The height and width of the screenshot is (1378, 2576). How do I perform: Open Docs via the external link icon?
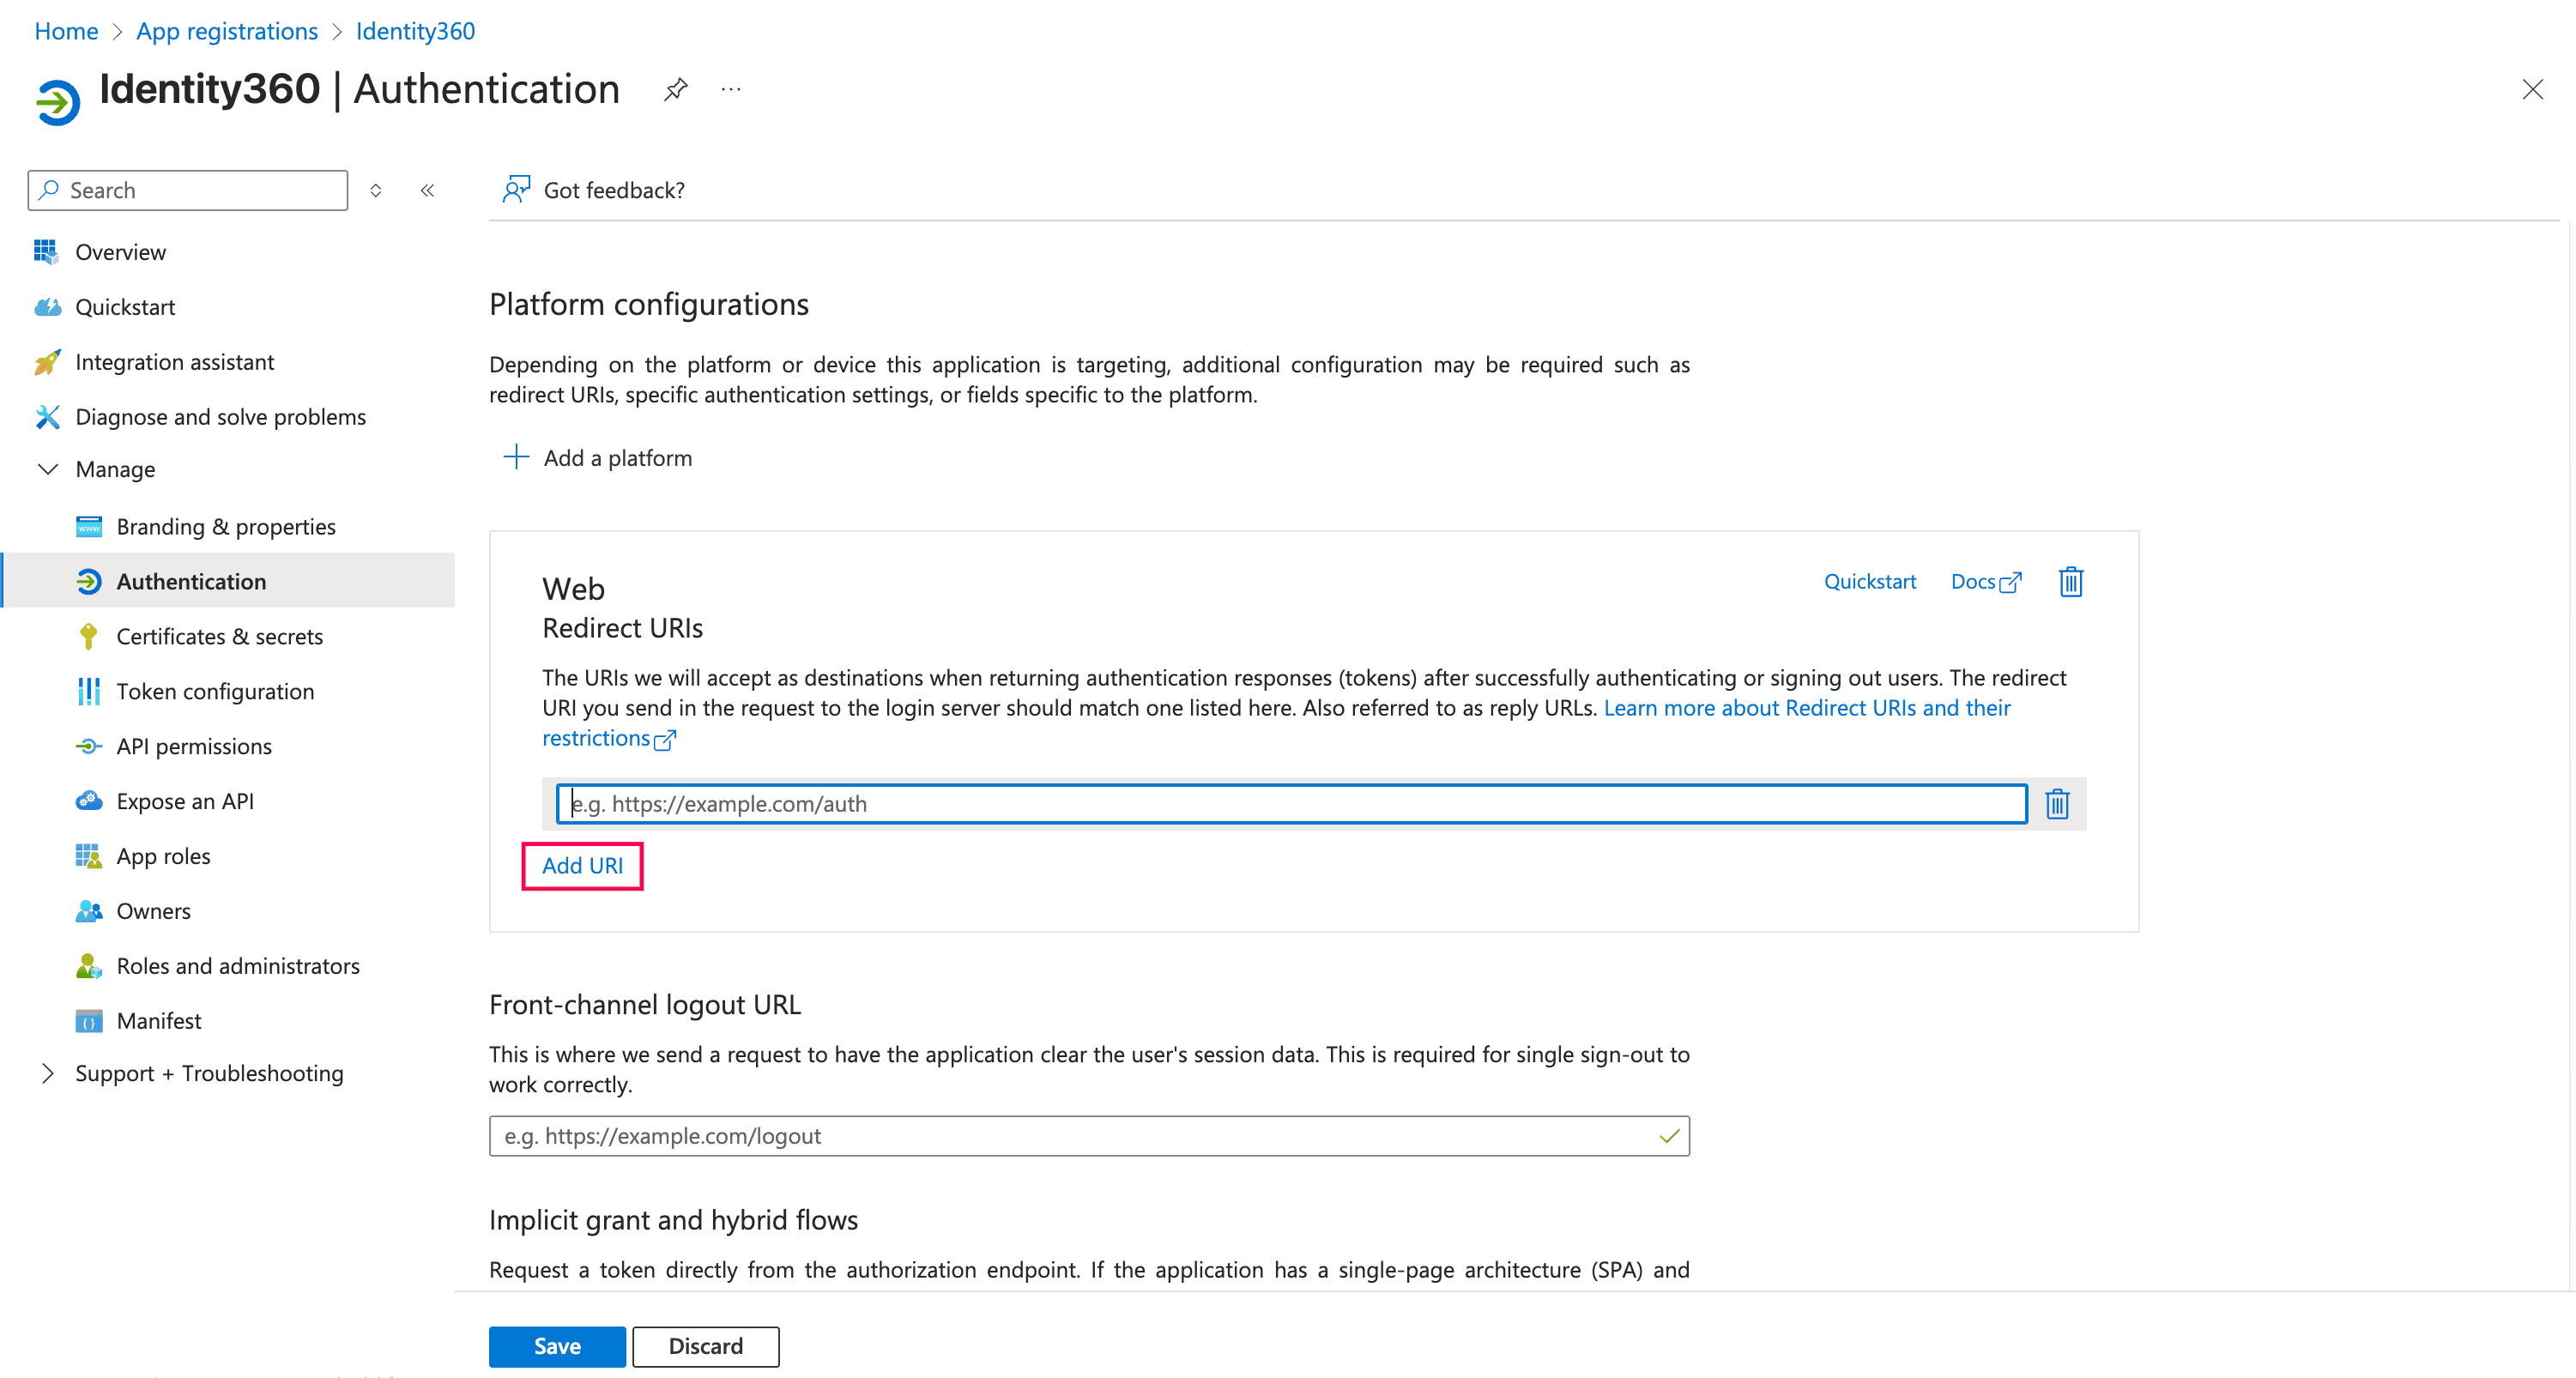[2010, 580]
